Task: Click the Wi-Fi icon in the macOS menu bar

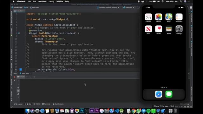Action: pos(163,1)
